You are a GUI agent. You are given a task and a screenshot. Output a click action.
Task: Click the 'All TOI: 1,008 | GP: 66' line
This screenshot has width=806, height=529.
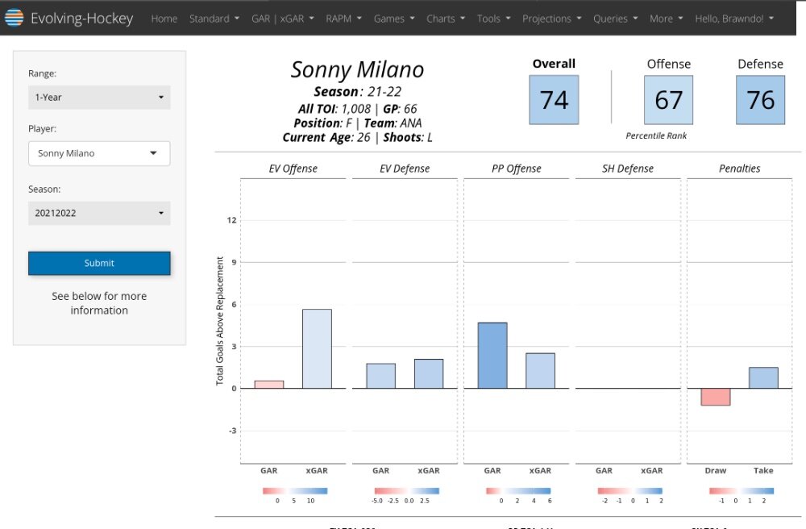tap(358, 109)
